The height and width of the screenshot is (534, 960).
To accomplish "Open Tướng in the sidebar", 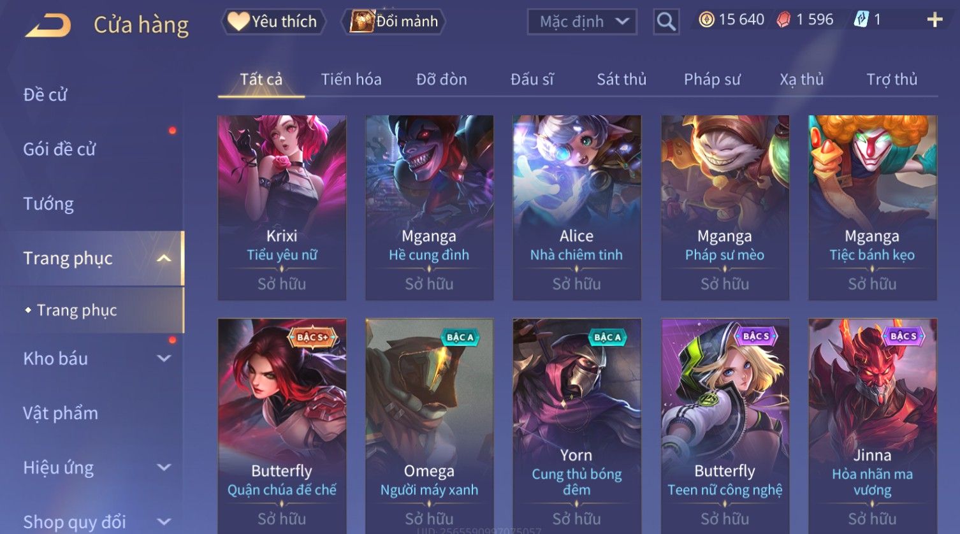I will click(48, 204).
